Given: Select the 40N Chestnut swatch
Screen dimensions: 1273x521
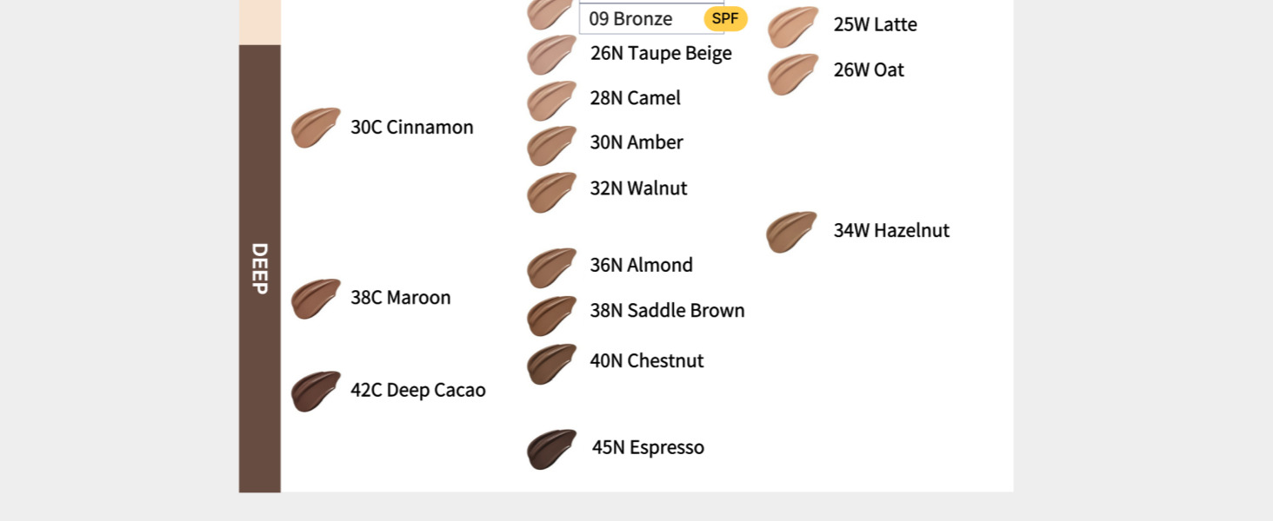Looking at the screenshot, I should (551, 364).
